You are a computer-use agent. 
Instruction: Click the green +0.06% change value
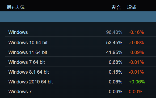click(x=137, y=82)
